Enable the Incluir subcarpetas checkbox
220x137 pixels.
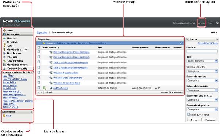click(188, 114)
